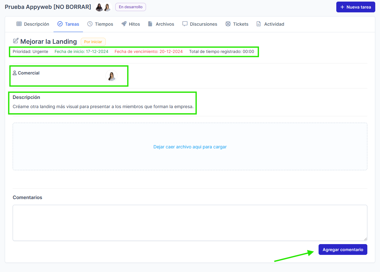
Task: Click the document icon of the Actividad tab
Action: click(x=259, y=24)
